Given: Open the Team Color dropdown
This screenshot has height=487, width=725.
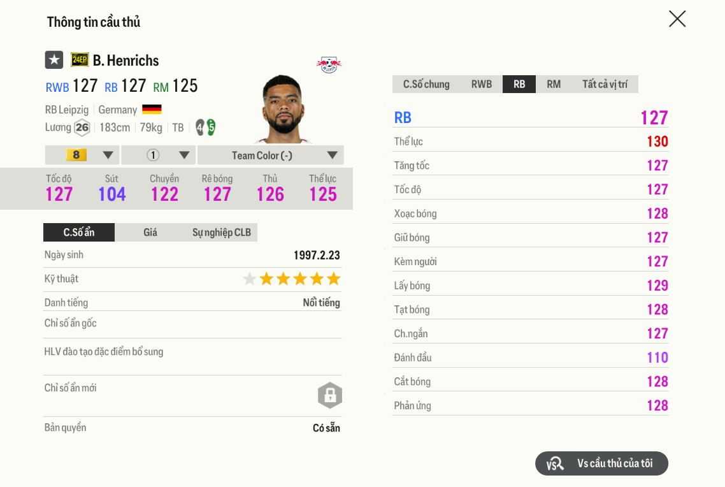Looking at the screenshot, I should click(x=270, y=155).
